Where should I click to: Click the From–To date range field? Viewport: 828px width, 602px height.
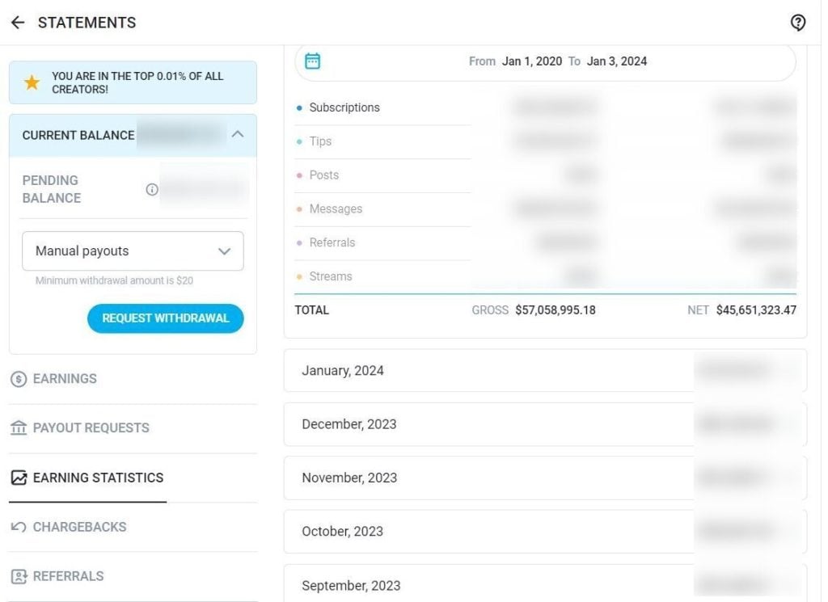[558, 61]
